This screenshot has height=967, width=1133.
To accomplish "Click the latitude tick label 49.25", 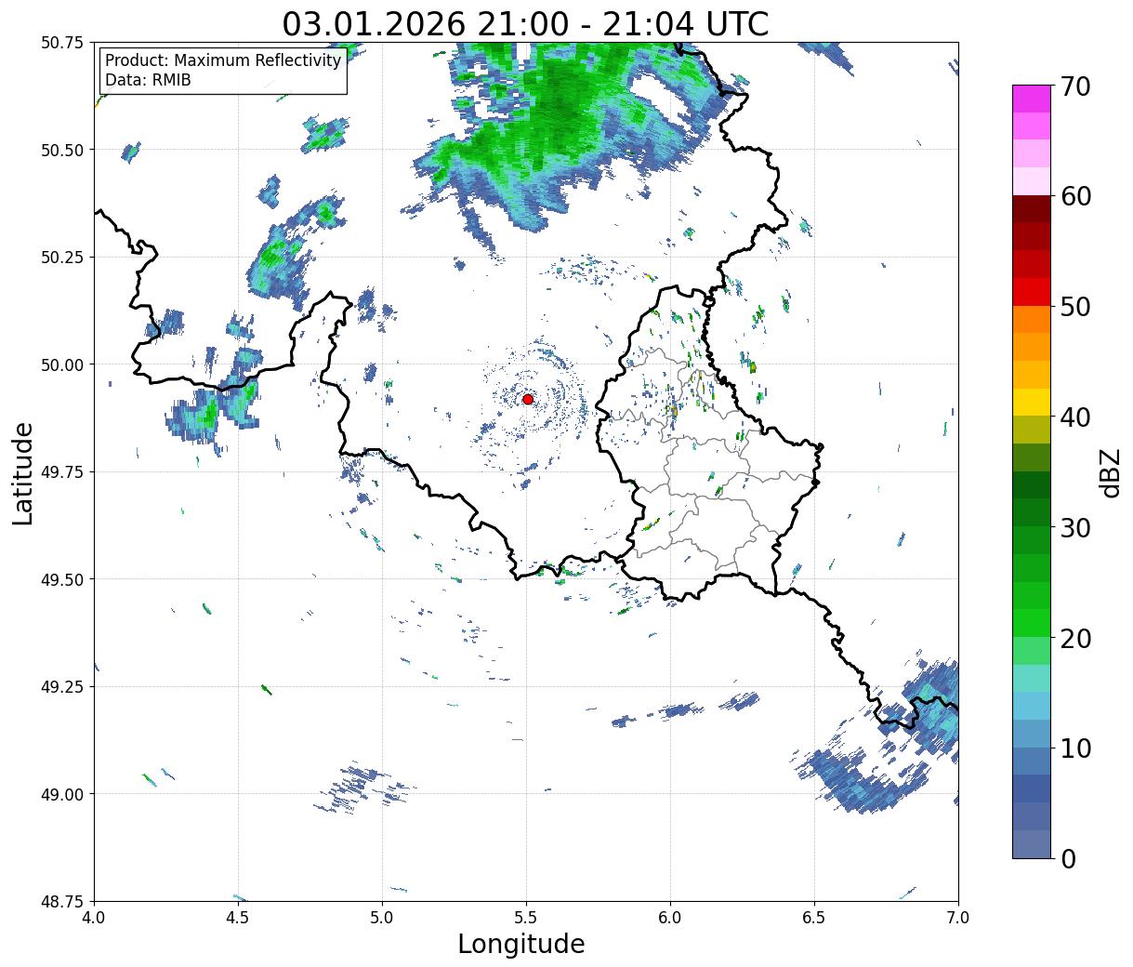I will pos(62,687).
